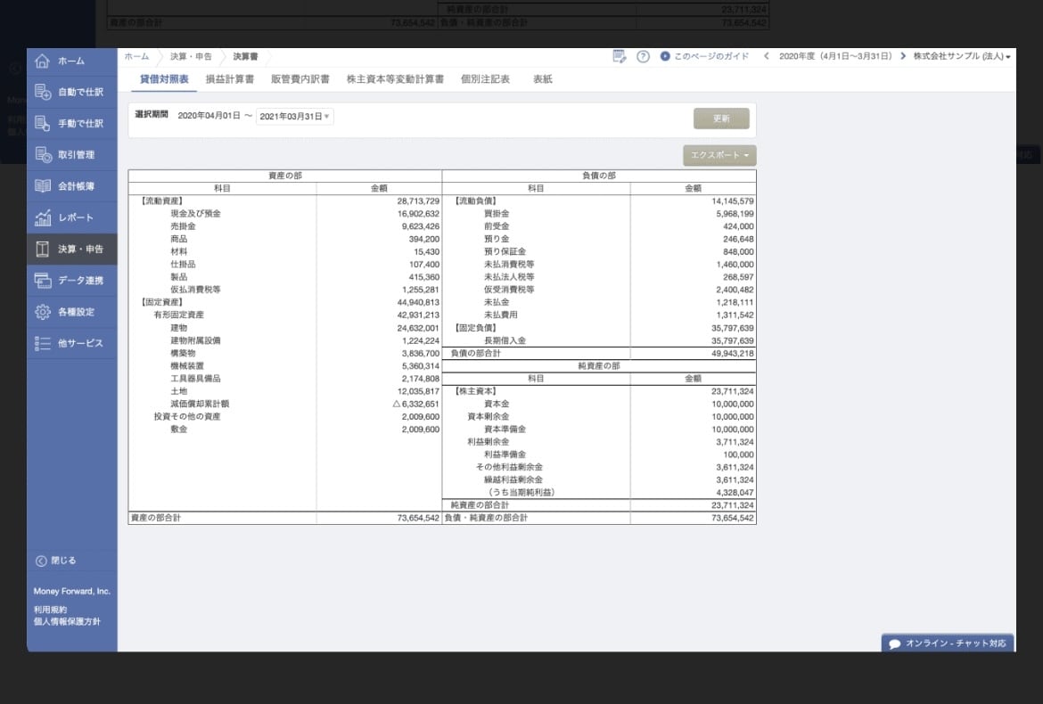Screen dimensions: 1043x704
Task: Open the 株式会社サンプル company dropdown
Action: [962, 56]
